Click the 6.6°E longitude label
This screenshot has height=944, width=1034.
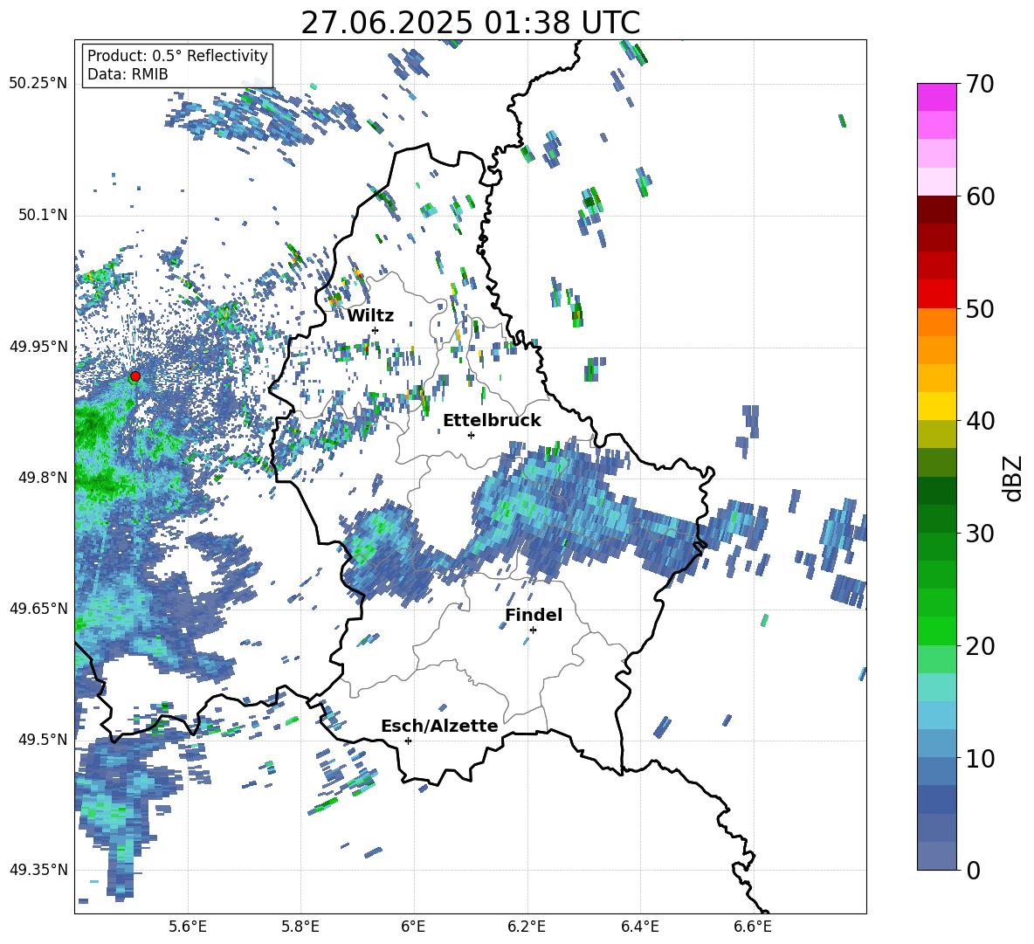click(x=753, y=927)
